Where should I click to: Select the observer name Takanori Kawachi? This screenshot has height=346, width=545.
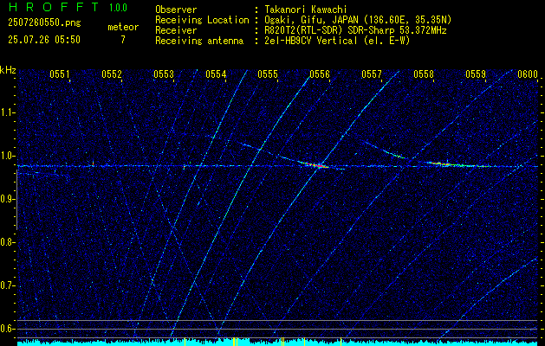pyautogui.click(x=305, y=10)
